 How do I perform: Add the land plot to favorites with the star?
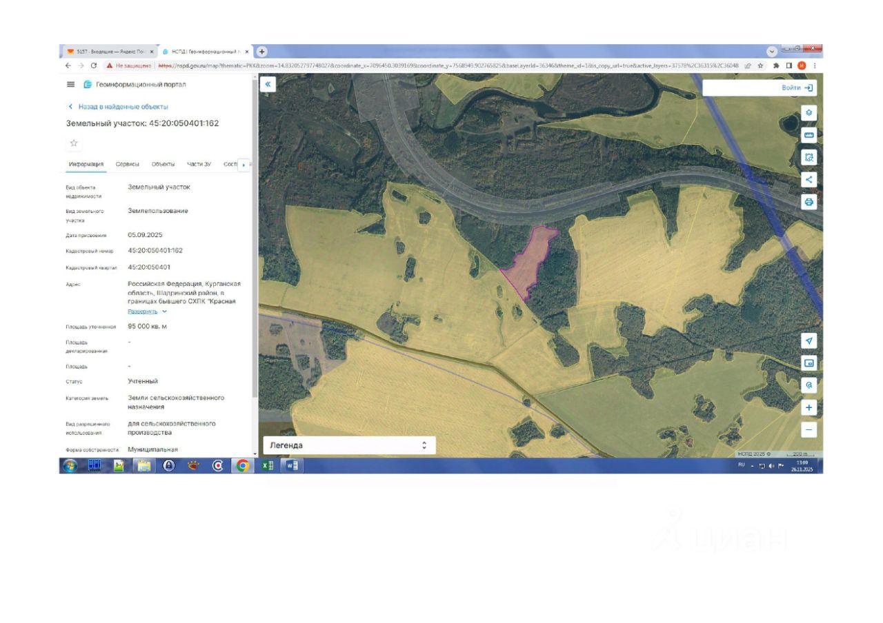coord(74,143)
